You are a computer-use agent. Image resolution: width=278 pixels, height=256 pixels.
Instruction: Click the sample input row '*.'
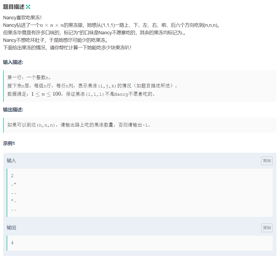pyautogui.click(x=14, y=201)
